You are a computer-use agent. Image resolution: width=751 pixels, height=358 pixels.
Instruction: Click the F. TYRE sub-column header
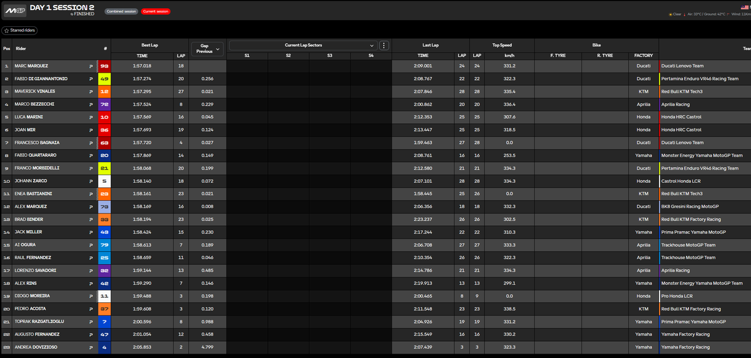click(x=558, y=56)
